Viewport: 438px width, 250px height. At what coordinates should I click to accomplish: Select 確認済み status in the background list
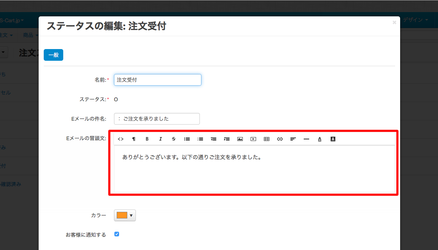11,184
